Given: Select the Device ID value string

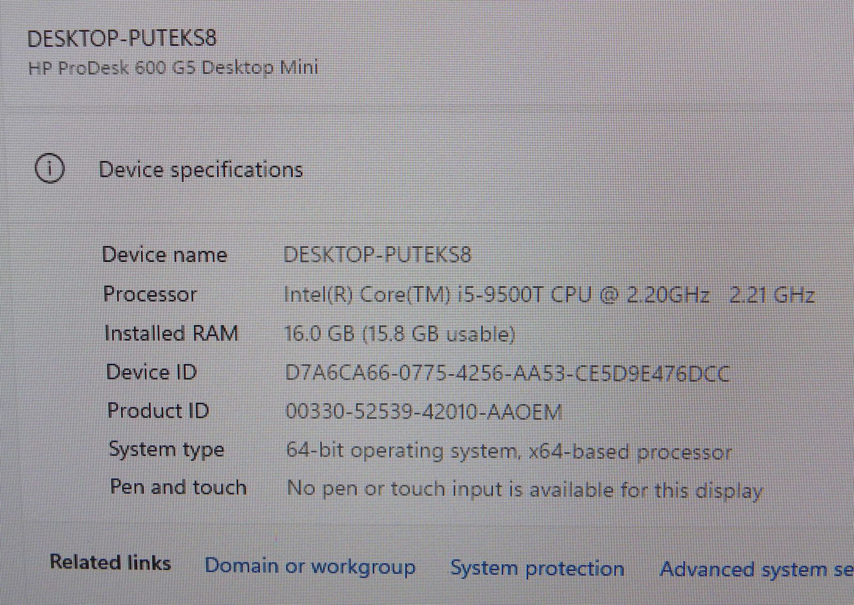Looking at the screenshot, I should [x=507, y=373].
